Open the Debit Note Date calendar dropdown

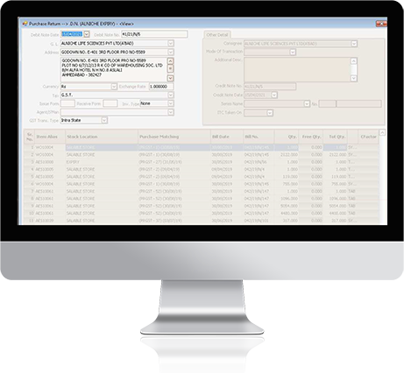tap(87, 34)
